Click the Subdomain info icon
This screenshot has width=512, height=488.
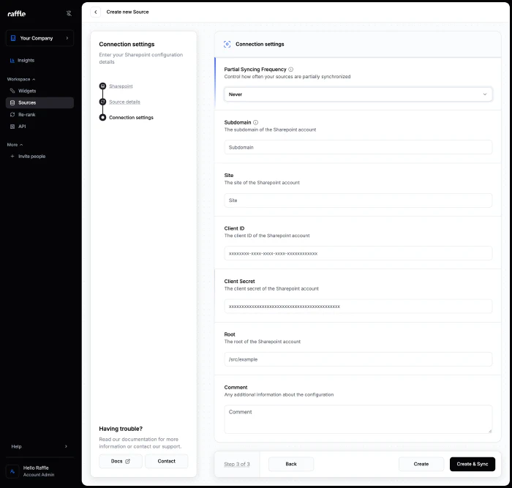pos(256,122)
